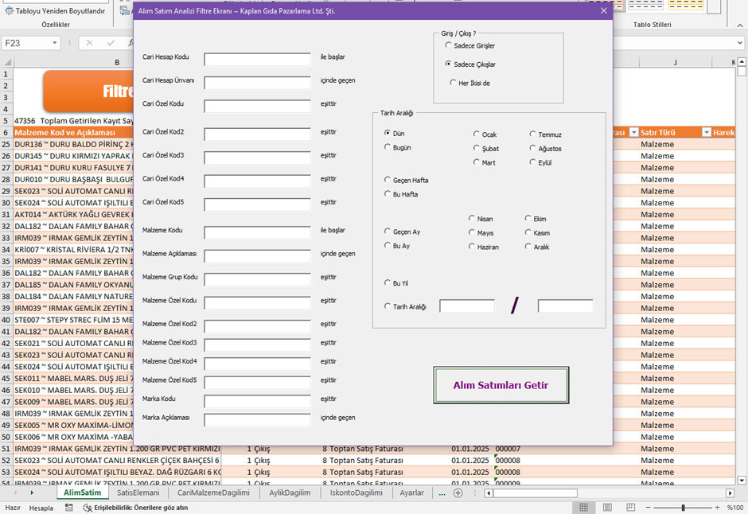
Task: Click the macro record icon in status bar
Action: tap(69, 508)
